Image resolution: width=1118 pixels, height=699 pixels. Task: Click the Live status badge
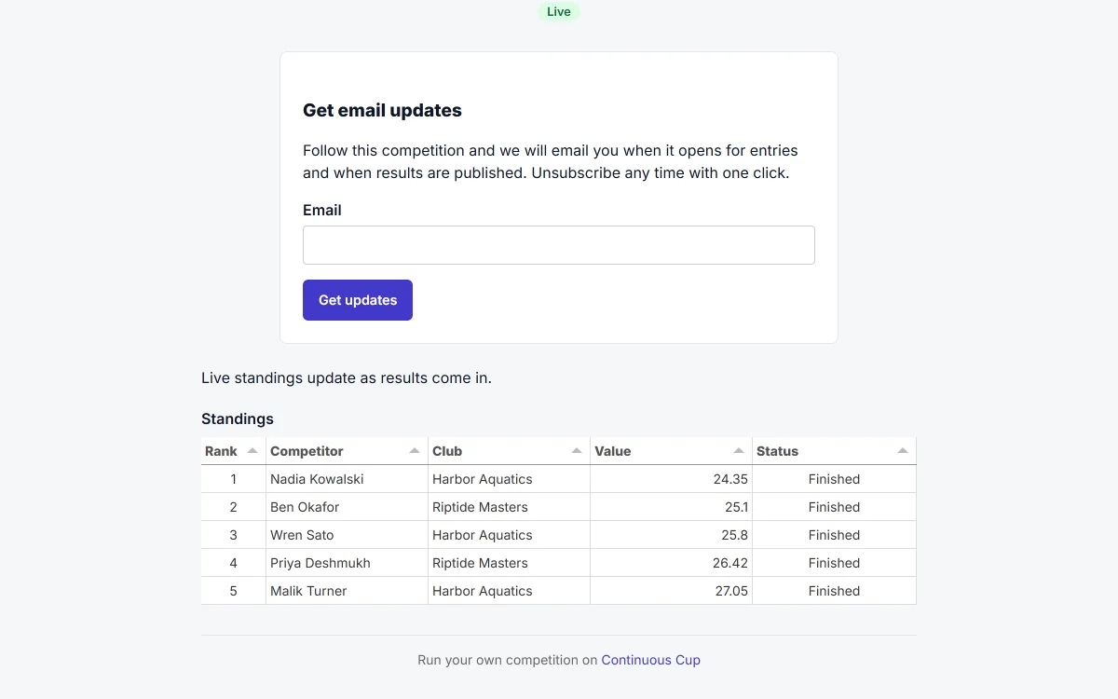(x=559, y=12)
